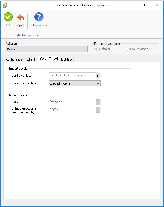The height and width of the screenshot is (207, 164).
Task: Close the Karta externí aplikace window
Action: click(157, 5)
